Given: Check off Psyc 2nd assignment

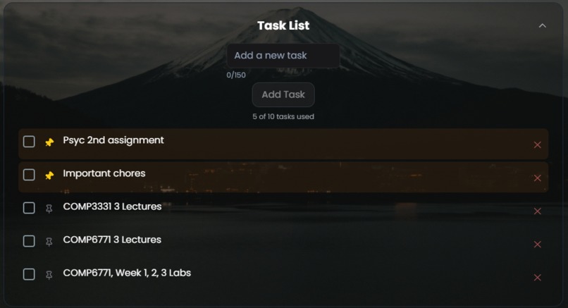Looking at the screenshot, I should 29,142.
